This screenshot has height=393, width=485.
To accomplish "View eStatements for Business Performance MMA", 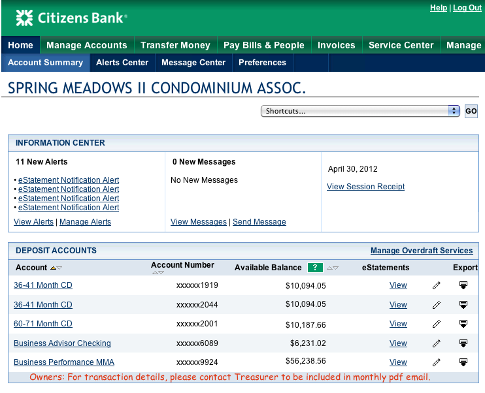I will coord(399,362).
